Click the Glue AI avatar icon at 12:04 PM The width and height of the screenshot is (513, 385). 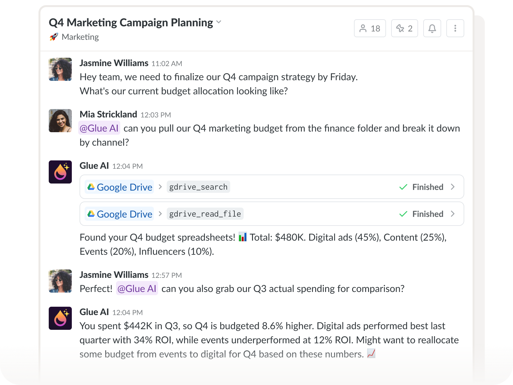coord(60,172)
